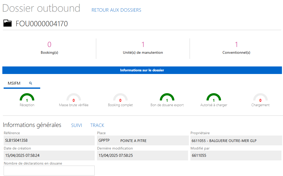Open the SUIVI tab
Viewport: 283px width, 176px height.
[77, 125]
